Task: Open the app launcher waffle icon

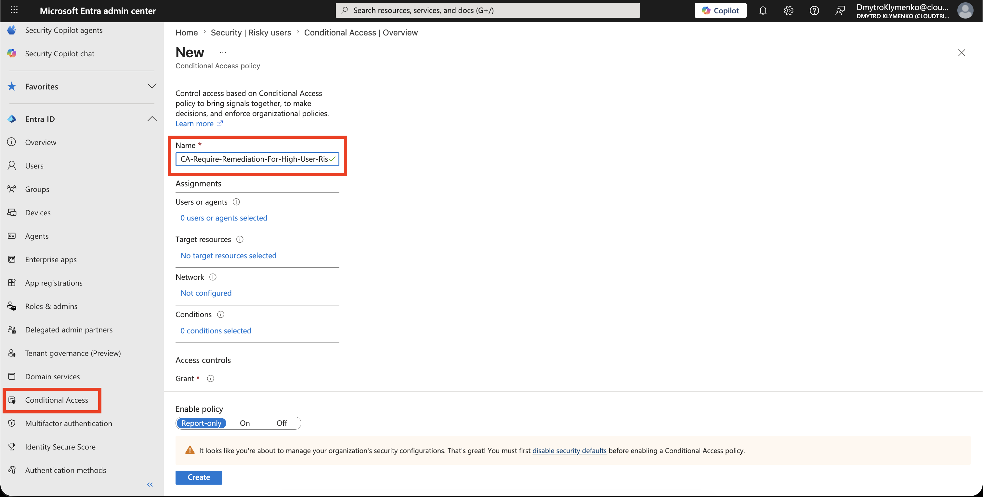Action: click(14, 10)
